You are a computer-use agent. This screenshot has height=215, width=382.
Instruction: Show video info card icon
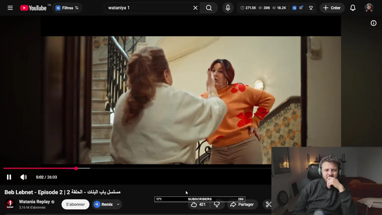tap(374, 23)
